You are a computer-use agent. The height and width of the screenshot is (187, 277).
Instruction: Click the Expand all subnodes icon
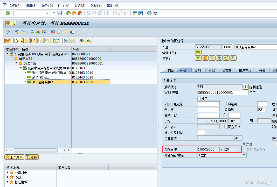pyautogui.click(x=82, y=41)
